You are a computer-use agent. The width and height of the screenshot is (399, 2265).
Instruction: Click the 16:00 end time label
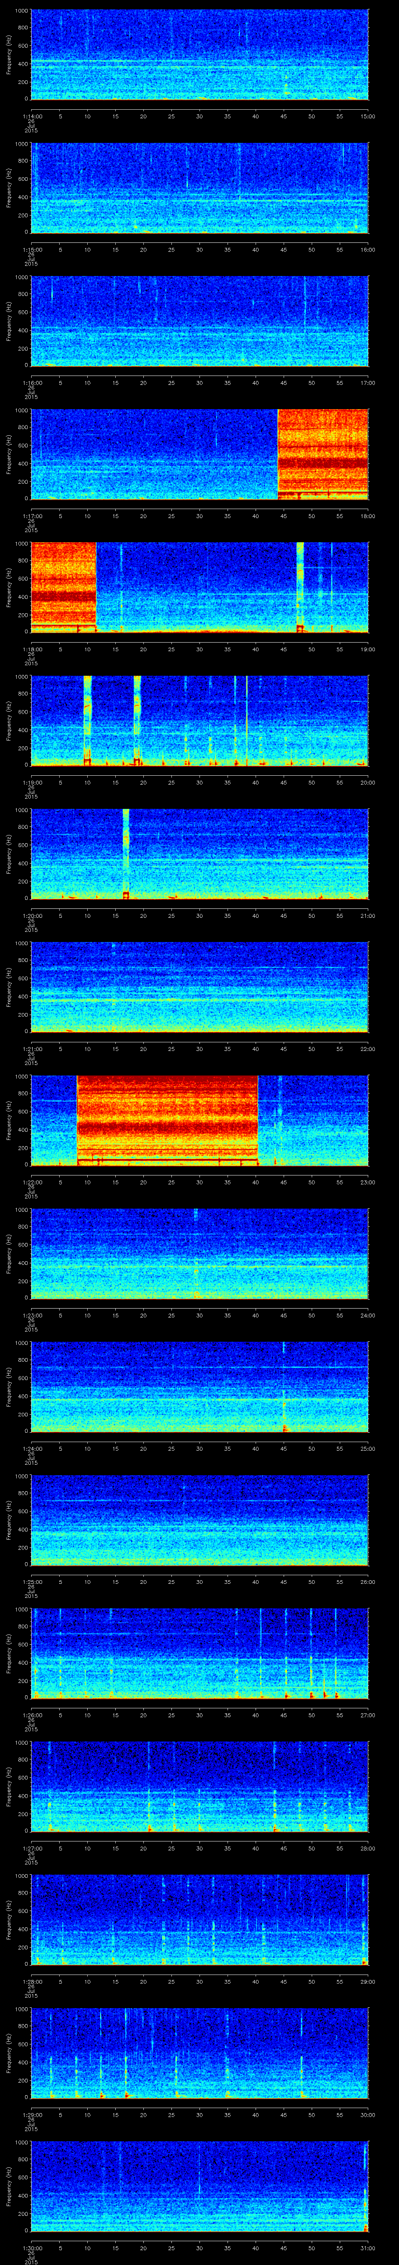pos(367,250)
